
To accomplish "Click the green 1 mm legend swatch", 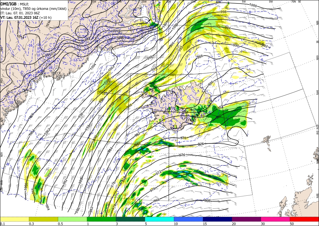I will coord(101,219).
